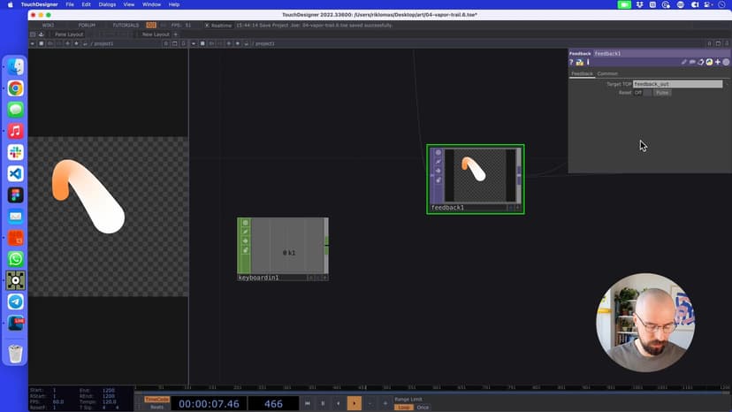Open operator help question mark icon
The image size is (732, 412).
click(x=572, y=63)
